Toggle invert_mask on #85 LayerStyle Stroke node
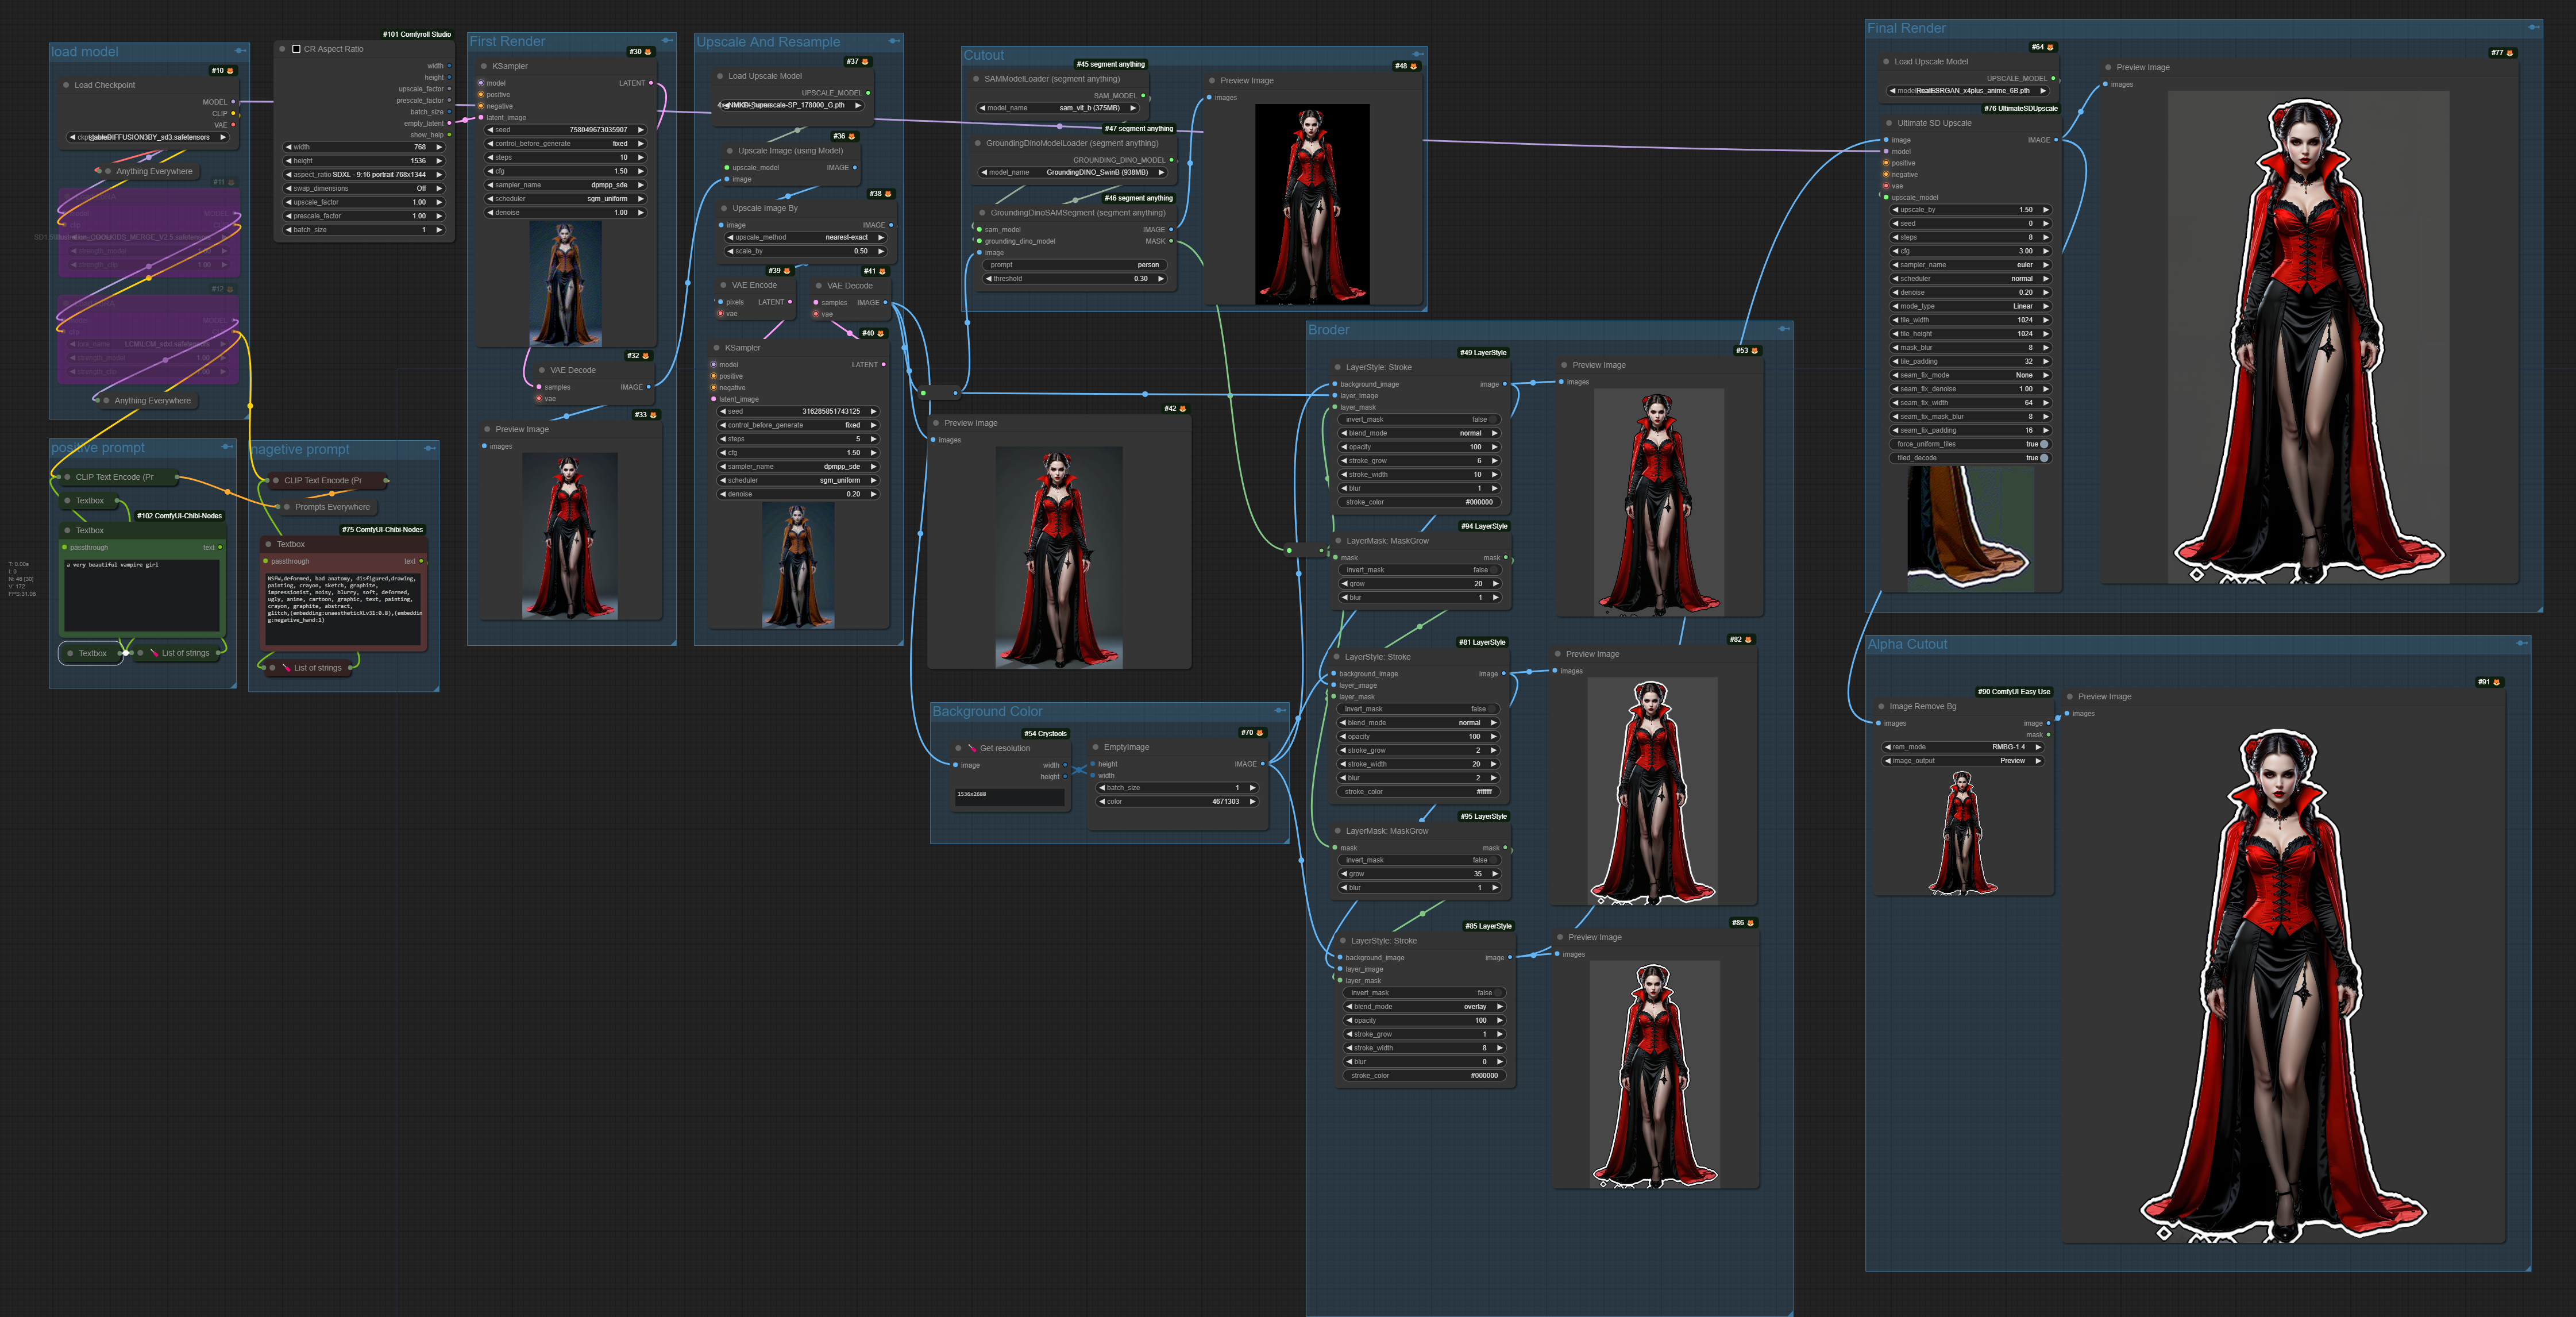Image resolution: width=2576 pixels, height=1317 pixels. (x=1425, y=993)
